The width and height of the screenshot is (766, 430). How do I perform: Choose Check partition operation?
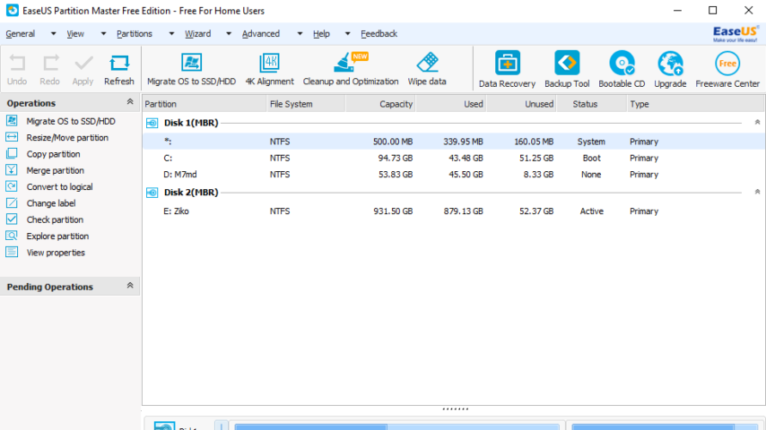tap(55, 219)
